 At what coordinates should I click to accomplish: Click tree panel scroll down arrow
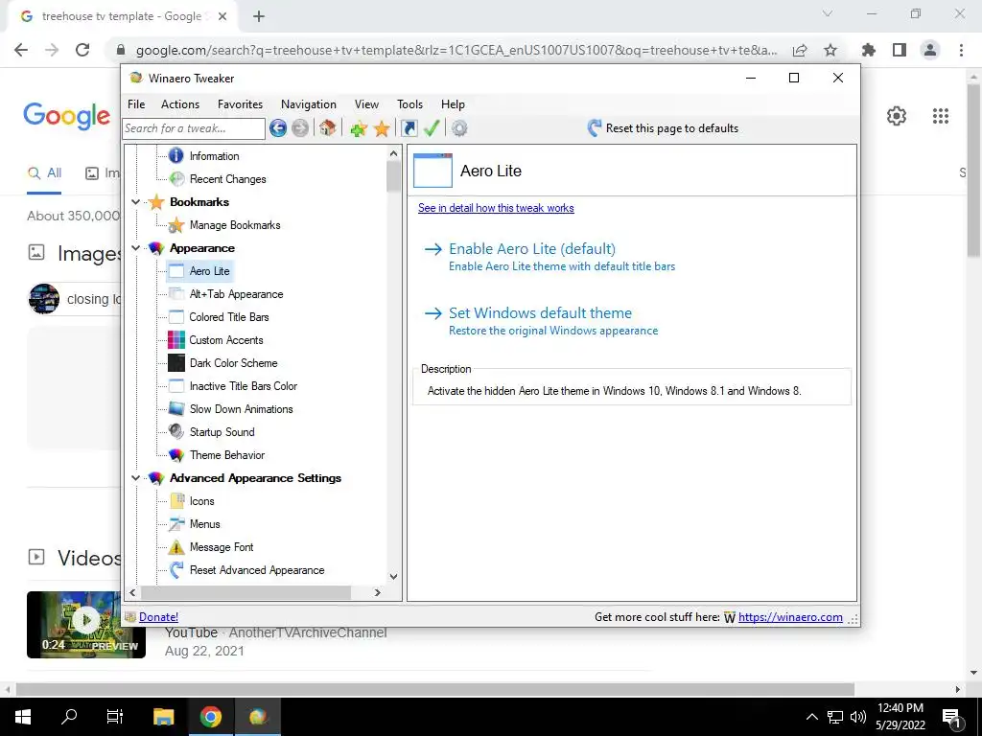tap(393, 576)
